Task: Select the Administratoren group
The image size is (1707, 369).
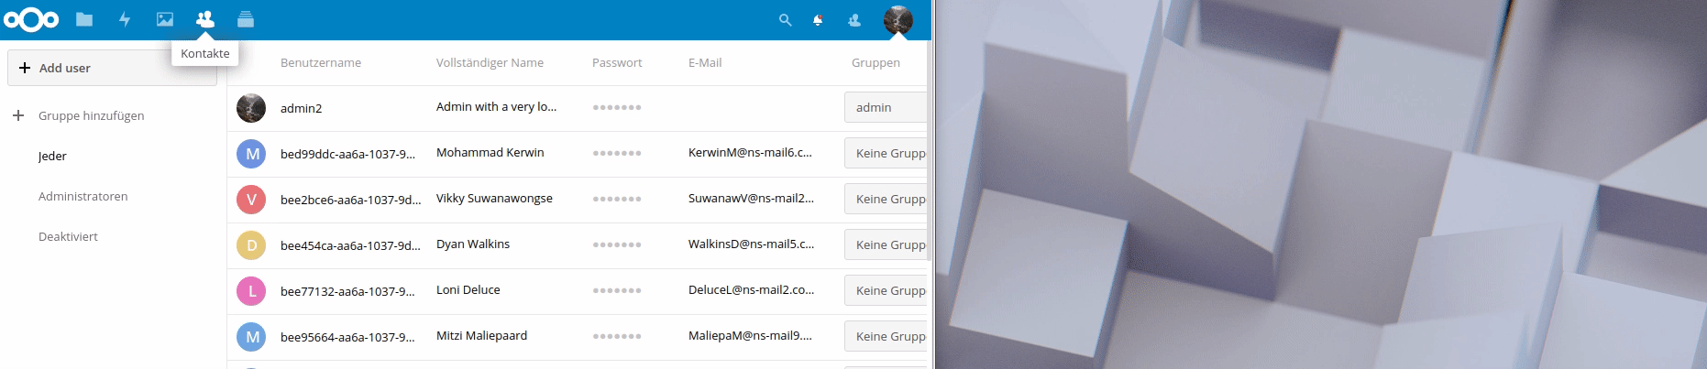Action: tap(83, 196)
